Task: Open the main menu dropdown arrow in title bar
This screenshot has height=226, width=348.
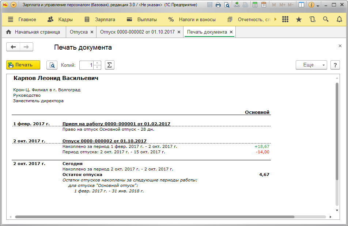Action: (x=14, y=5)
